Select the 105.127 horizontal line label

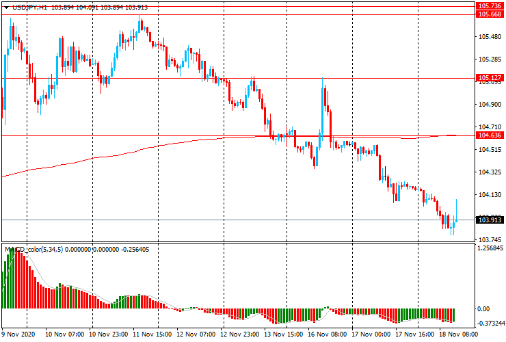pos(490,78)
